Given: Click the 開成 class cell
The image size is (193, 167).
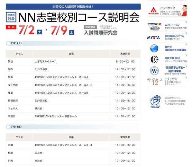Looking at the screenshot, I should click(19, 62).
